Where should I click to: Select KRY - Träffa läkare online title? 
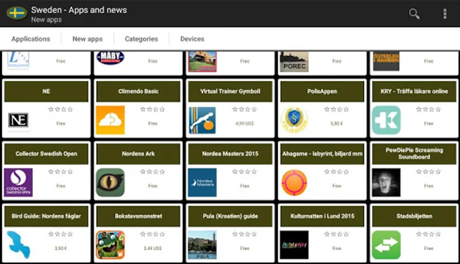414,92
